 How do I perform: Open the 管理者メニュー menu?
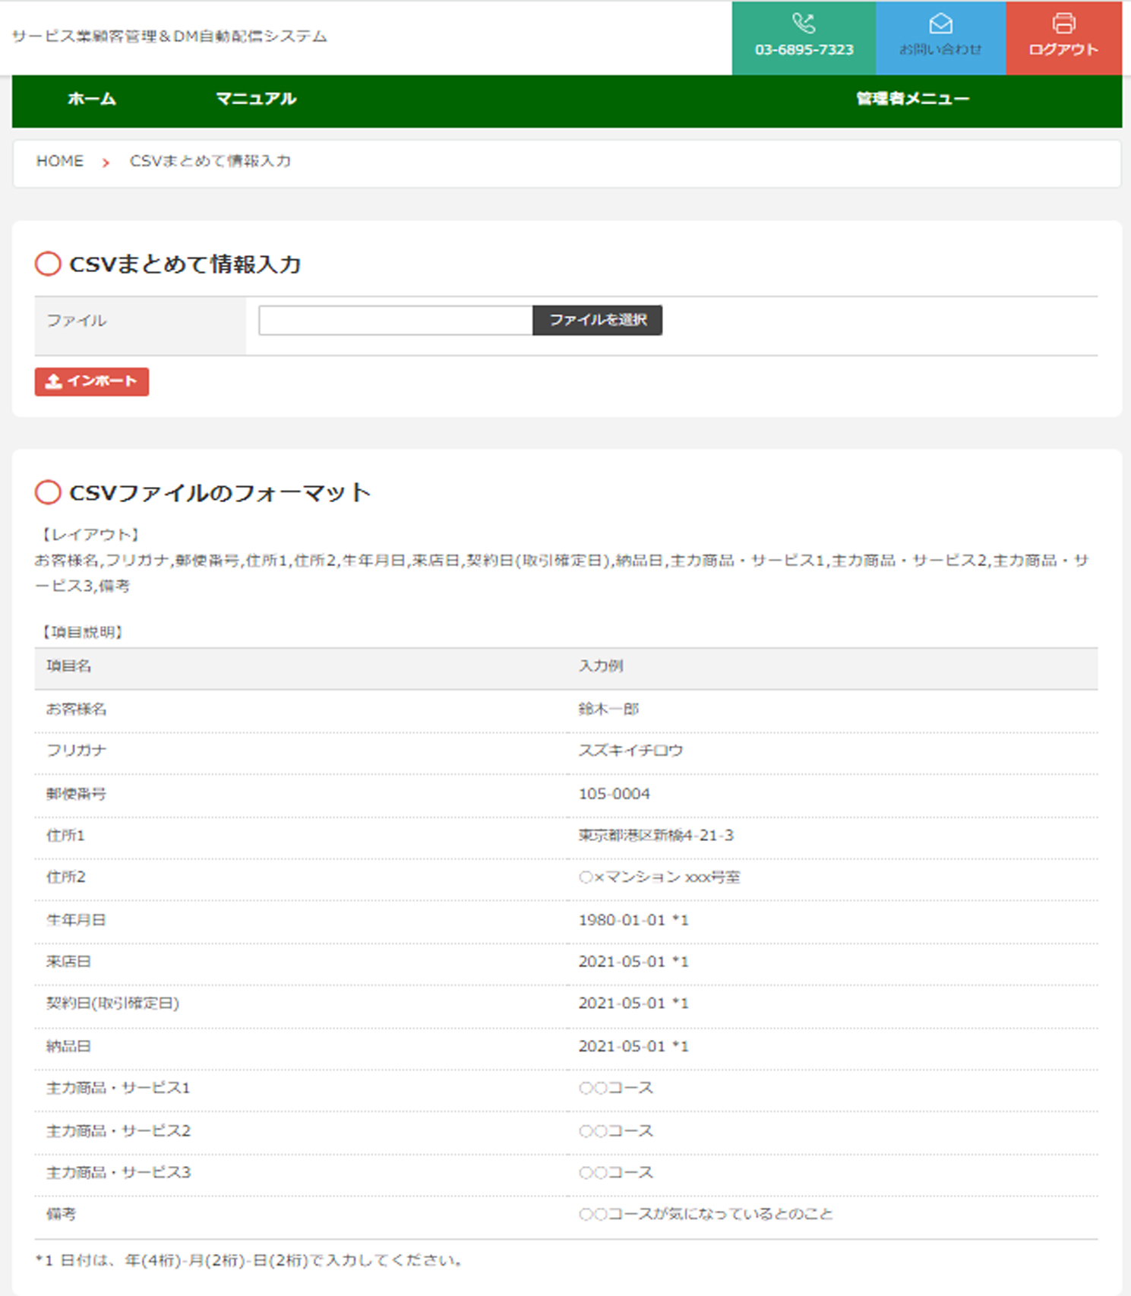(x=912, y=99)
